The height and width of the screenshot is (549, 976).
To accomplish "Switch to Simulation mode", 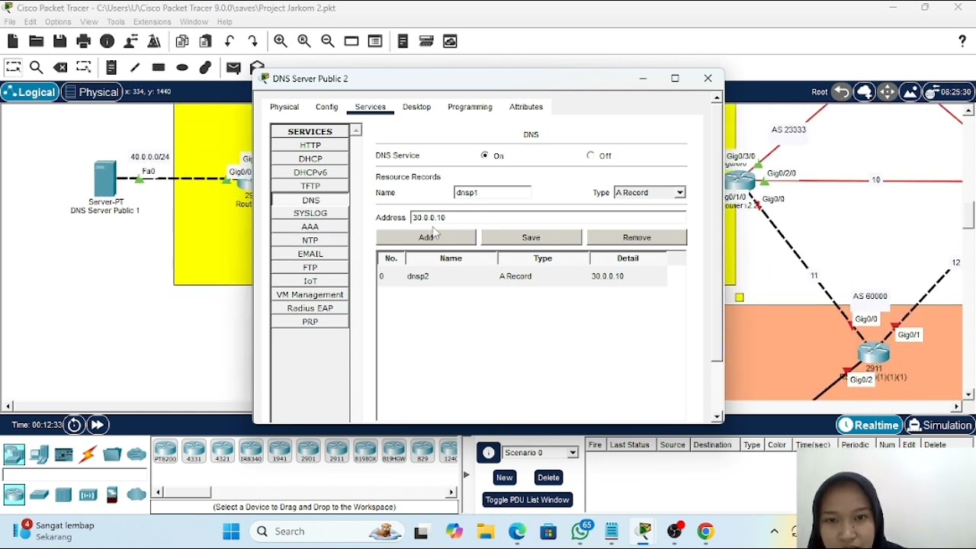I will (x=939, y=425).
